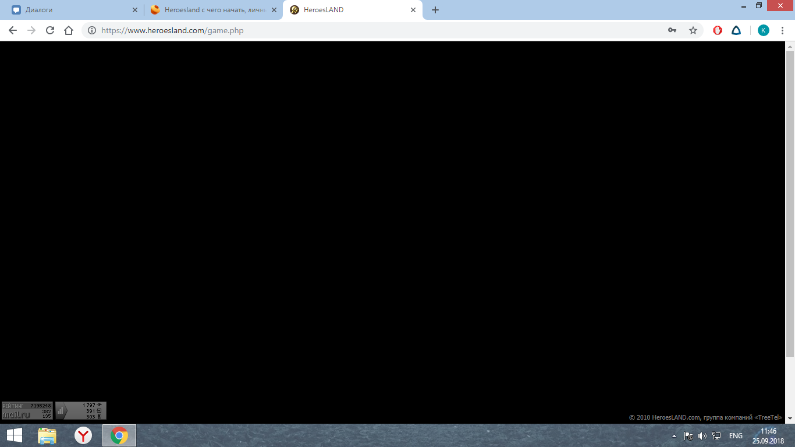
Task: Open Yandex Browser from the taskbar
Action: (x=83, y=435)
